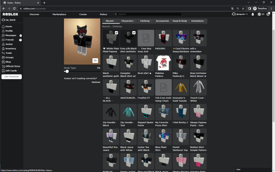Select the Zip Hoodie - Teal thumbnail
Image resolution: width=275 pixels, height=172 pixels.
(128, 112)
